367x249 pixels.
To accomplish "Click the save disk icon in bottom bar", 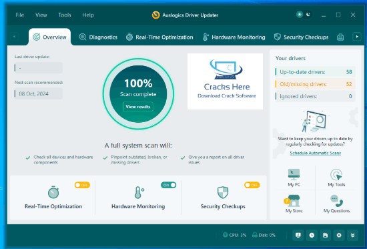I will [x=326, y=235].
